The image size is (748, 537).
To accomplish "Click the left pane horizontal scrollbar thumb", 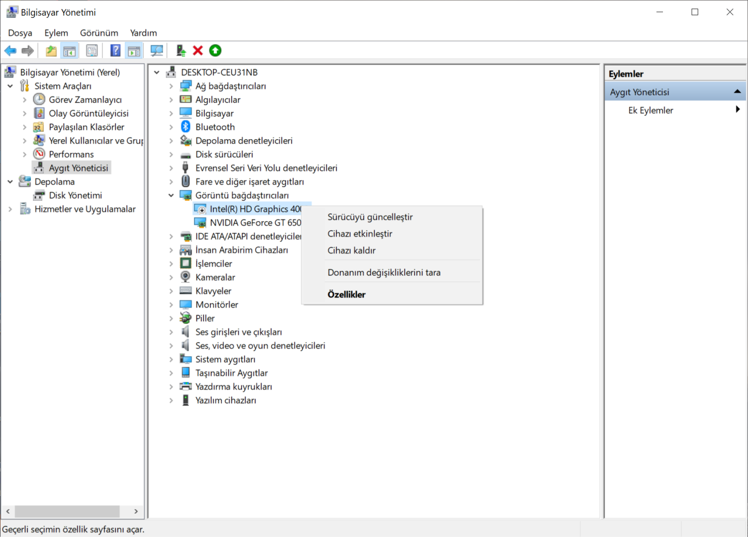I will (x=67, y=511).
